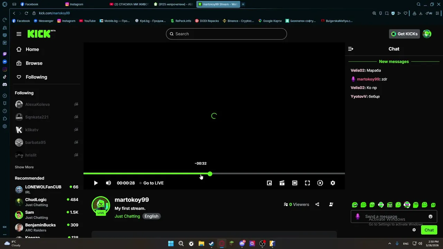This screenshot has height=249, width=443.
Task: Insert the headphones emote with purple eyes
Action: point(407,205)
